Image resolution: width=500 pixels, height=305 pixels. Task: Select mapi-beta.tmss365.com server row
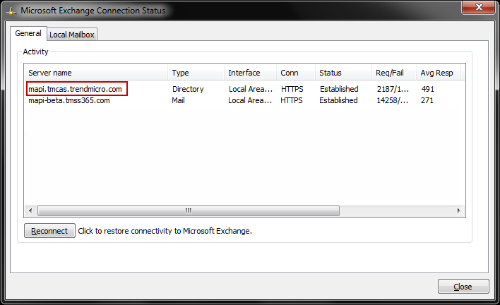point(69,100)
